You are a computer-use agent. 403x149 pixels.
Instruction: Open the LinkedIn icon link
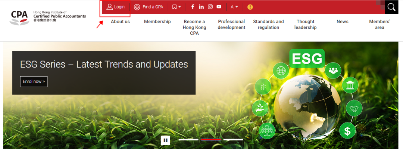201,7
